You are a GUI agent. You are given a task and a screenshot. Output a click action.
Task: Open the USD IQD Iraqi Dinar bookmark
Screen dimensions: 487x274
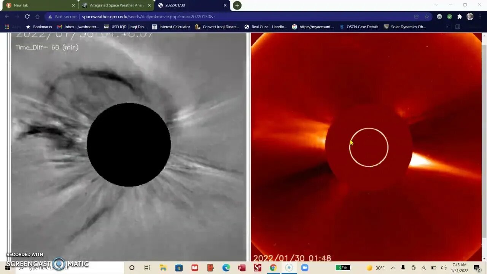click(x=125, y=27)
